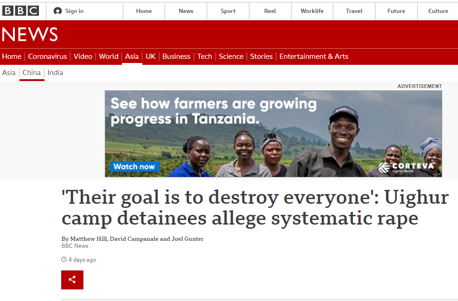The image size is (458, 301).
Task: Click the large NEWS banner logo
Action: (x=30, y=34)
